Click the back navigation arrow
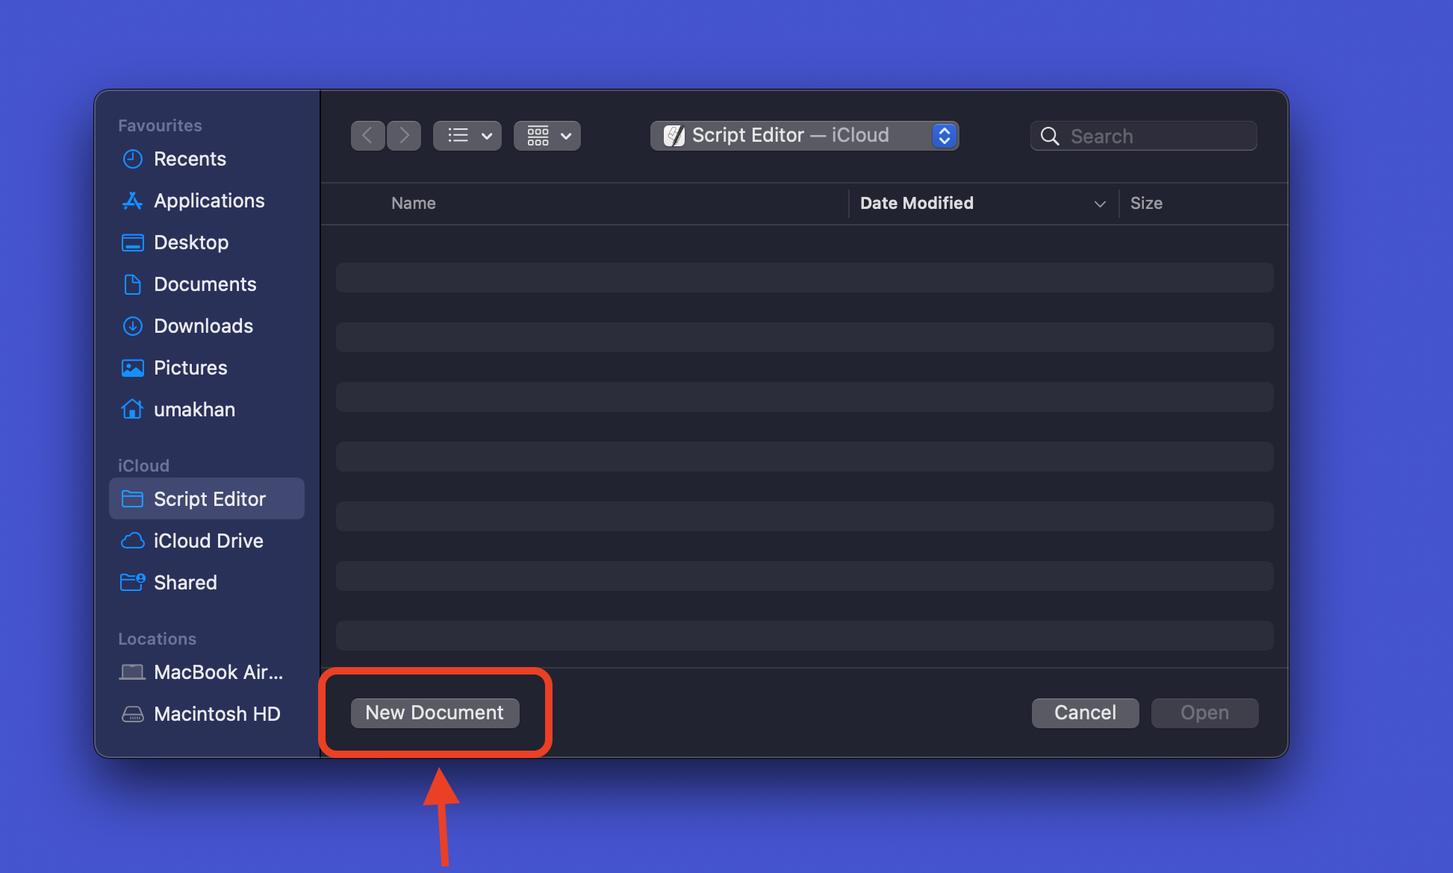This screenshot has height=873, width=1453. pyautogui.click(x=368, y=135)
